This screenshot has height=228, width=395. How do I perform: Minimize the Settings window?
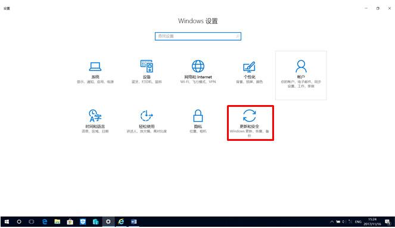[366, 8]
